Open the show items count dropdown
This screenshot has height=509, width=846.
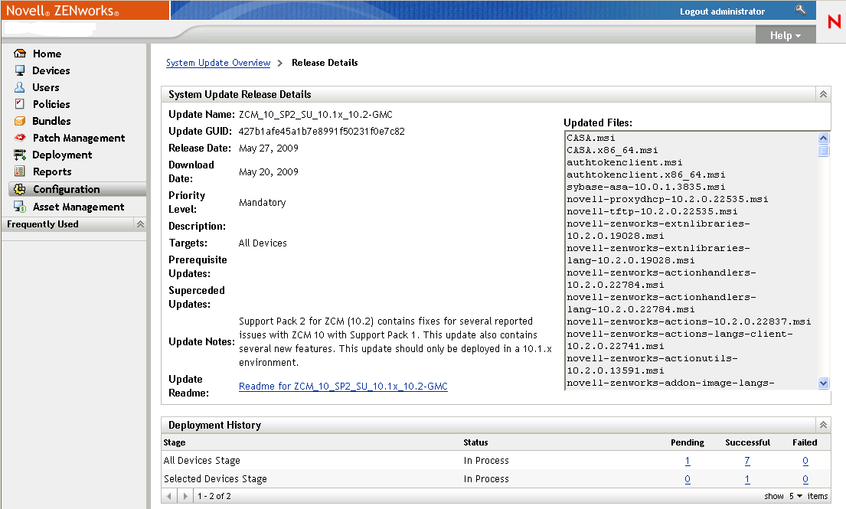click(x=795, y=496)
